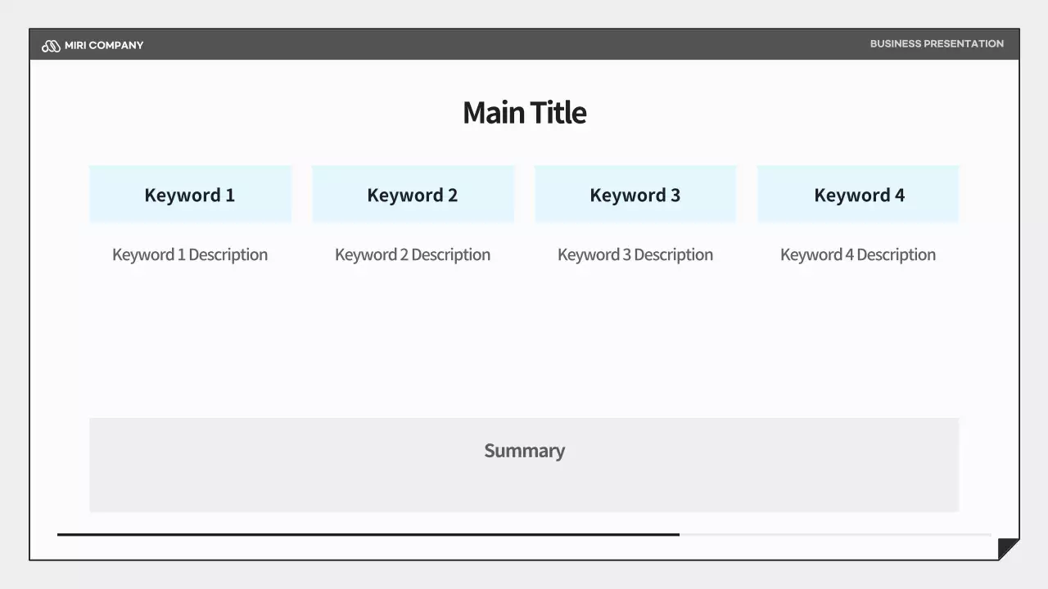Click the Keyword 1 box
The image size is (1048, 589).
pyautogui.click(x=190, y=195)
